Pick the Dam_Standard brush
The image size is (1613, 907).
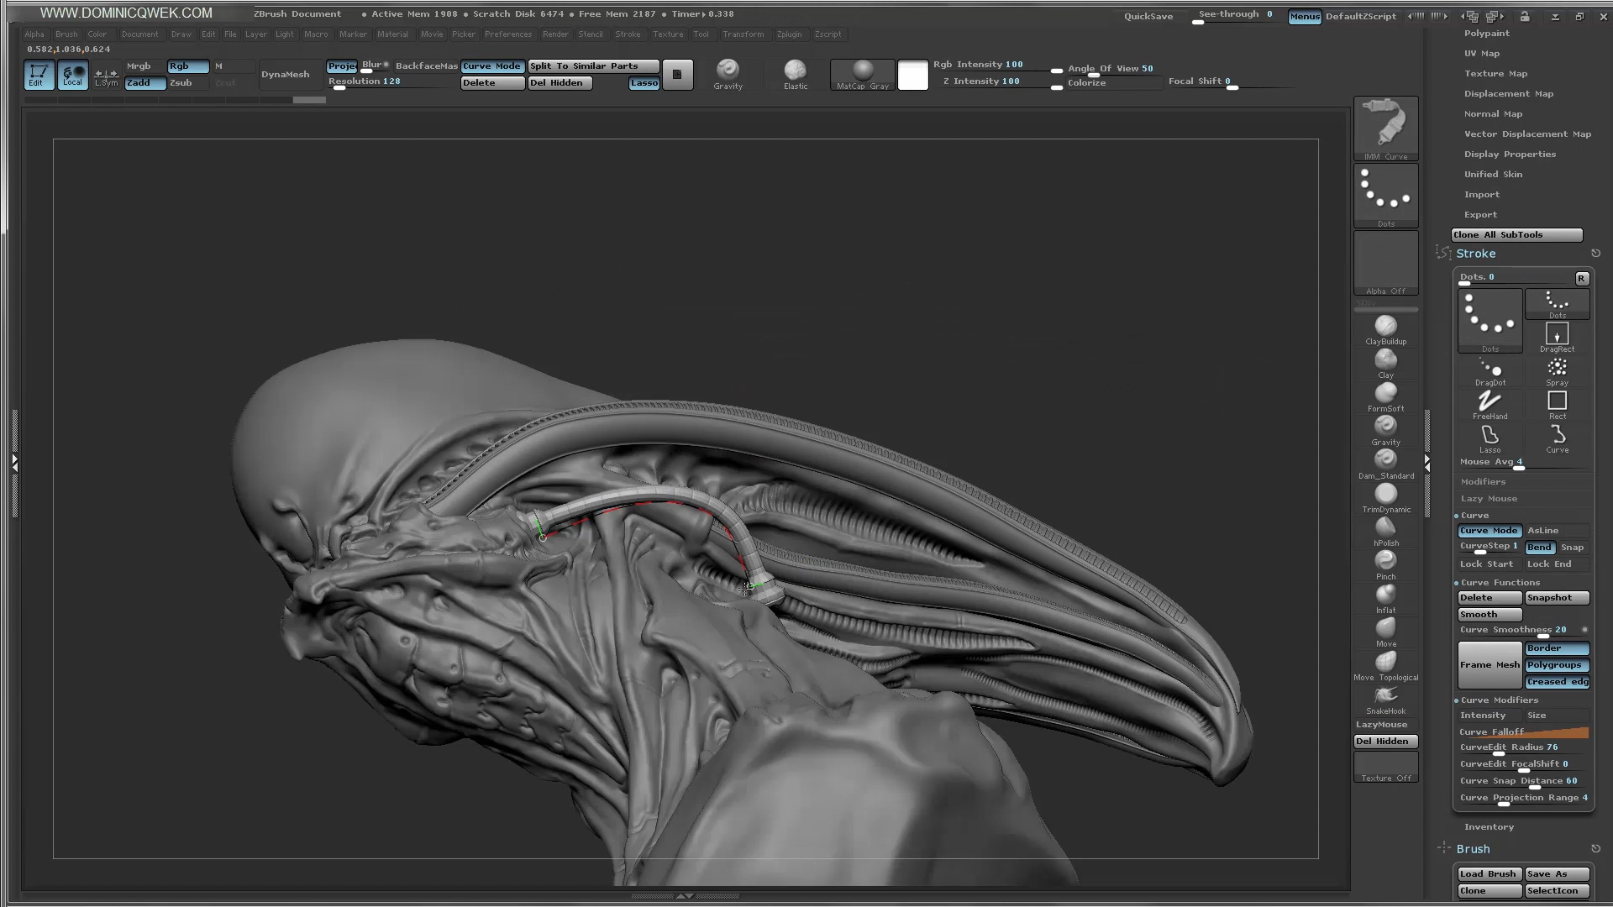1385,460
